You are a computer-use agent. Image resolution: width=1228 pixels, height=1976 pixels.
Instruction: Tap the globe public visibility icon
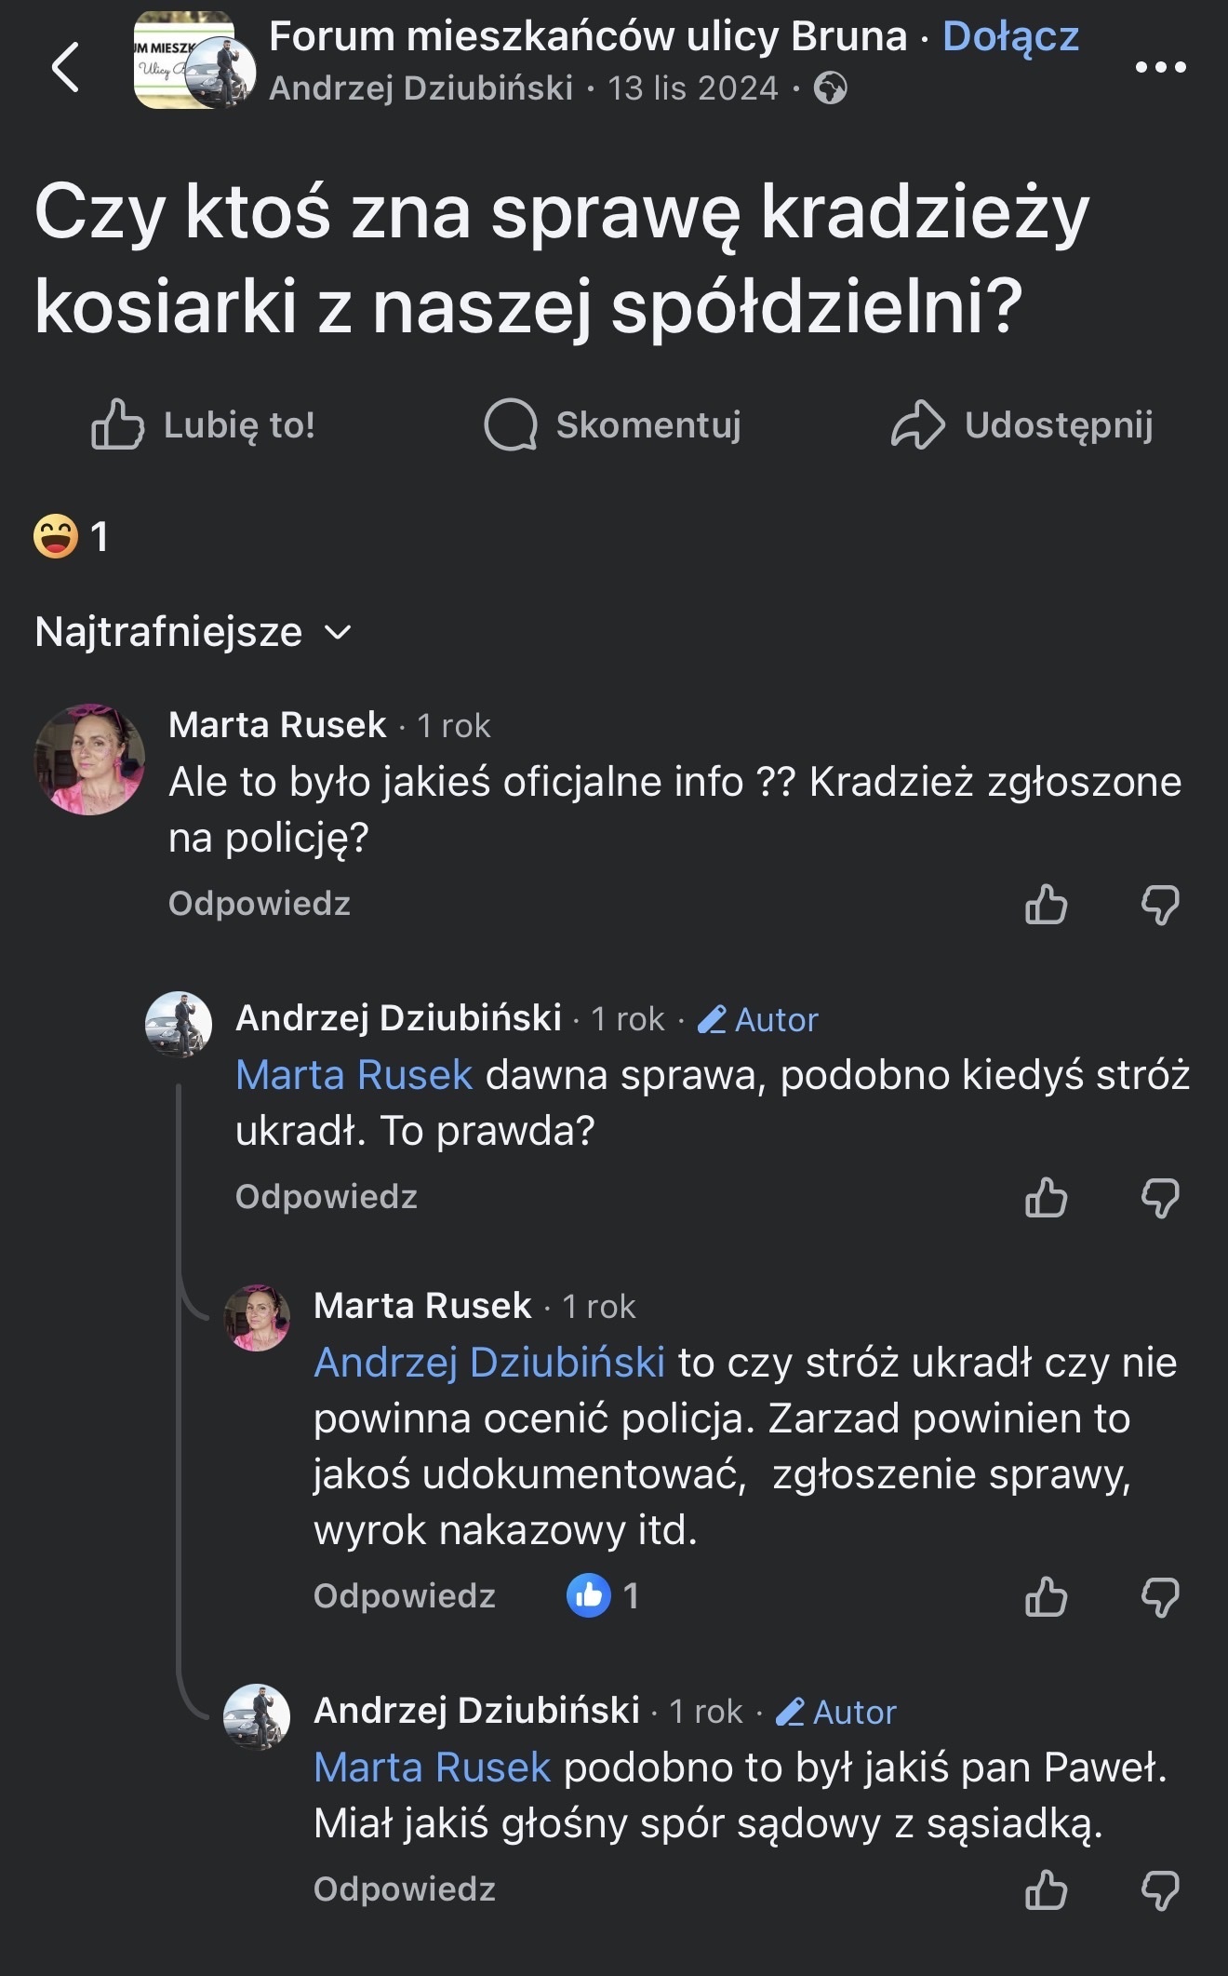tap(830, 89)
